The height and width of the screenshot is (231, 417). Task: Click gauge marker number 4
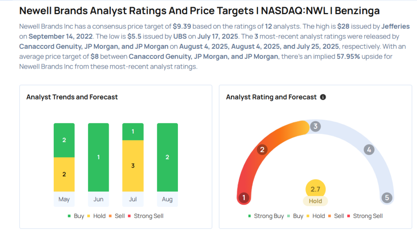(x=369, y=150)
